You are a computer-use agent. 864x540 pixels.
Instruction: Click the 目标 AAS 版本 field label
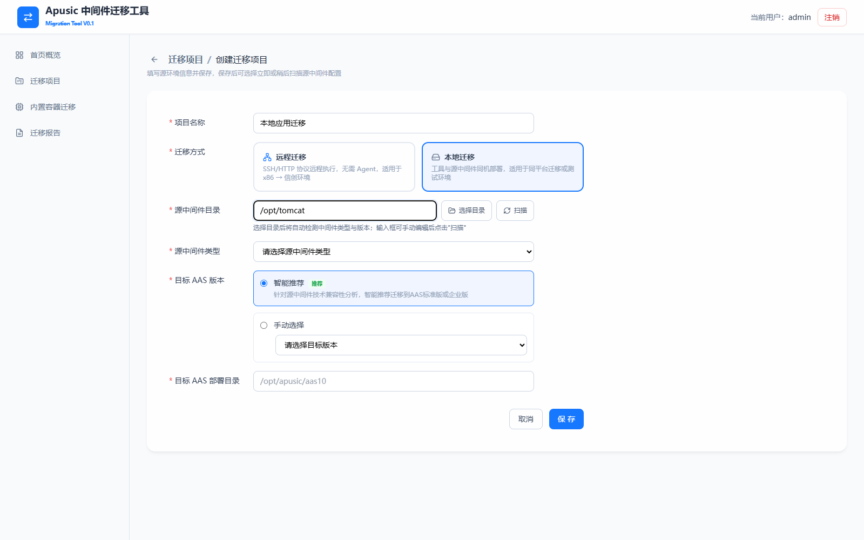[x=200, y=280]
